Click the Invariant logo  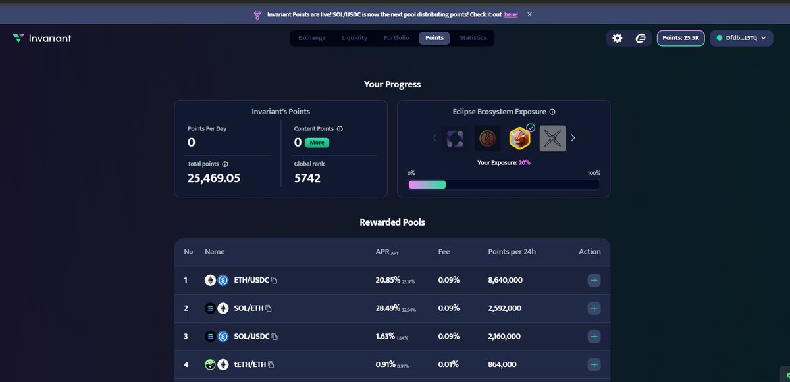(42, 38)
